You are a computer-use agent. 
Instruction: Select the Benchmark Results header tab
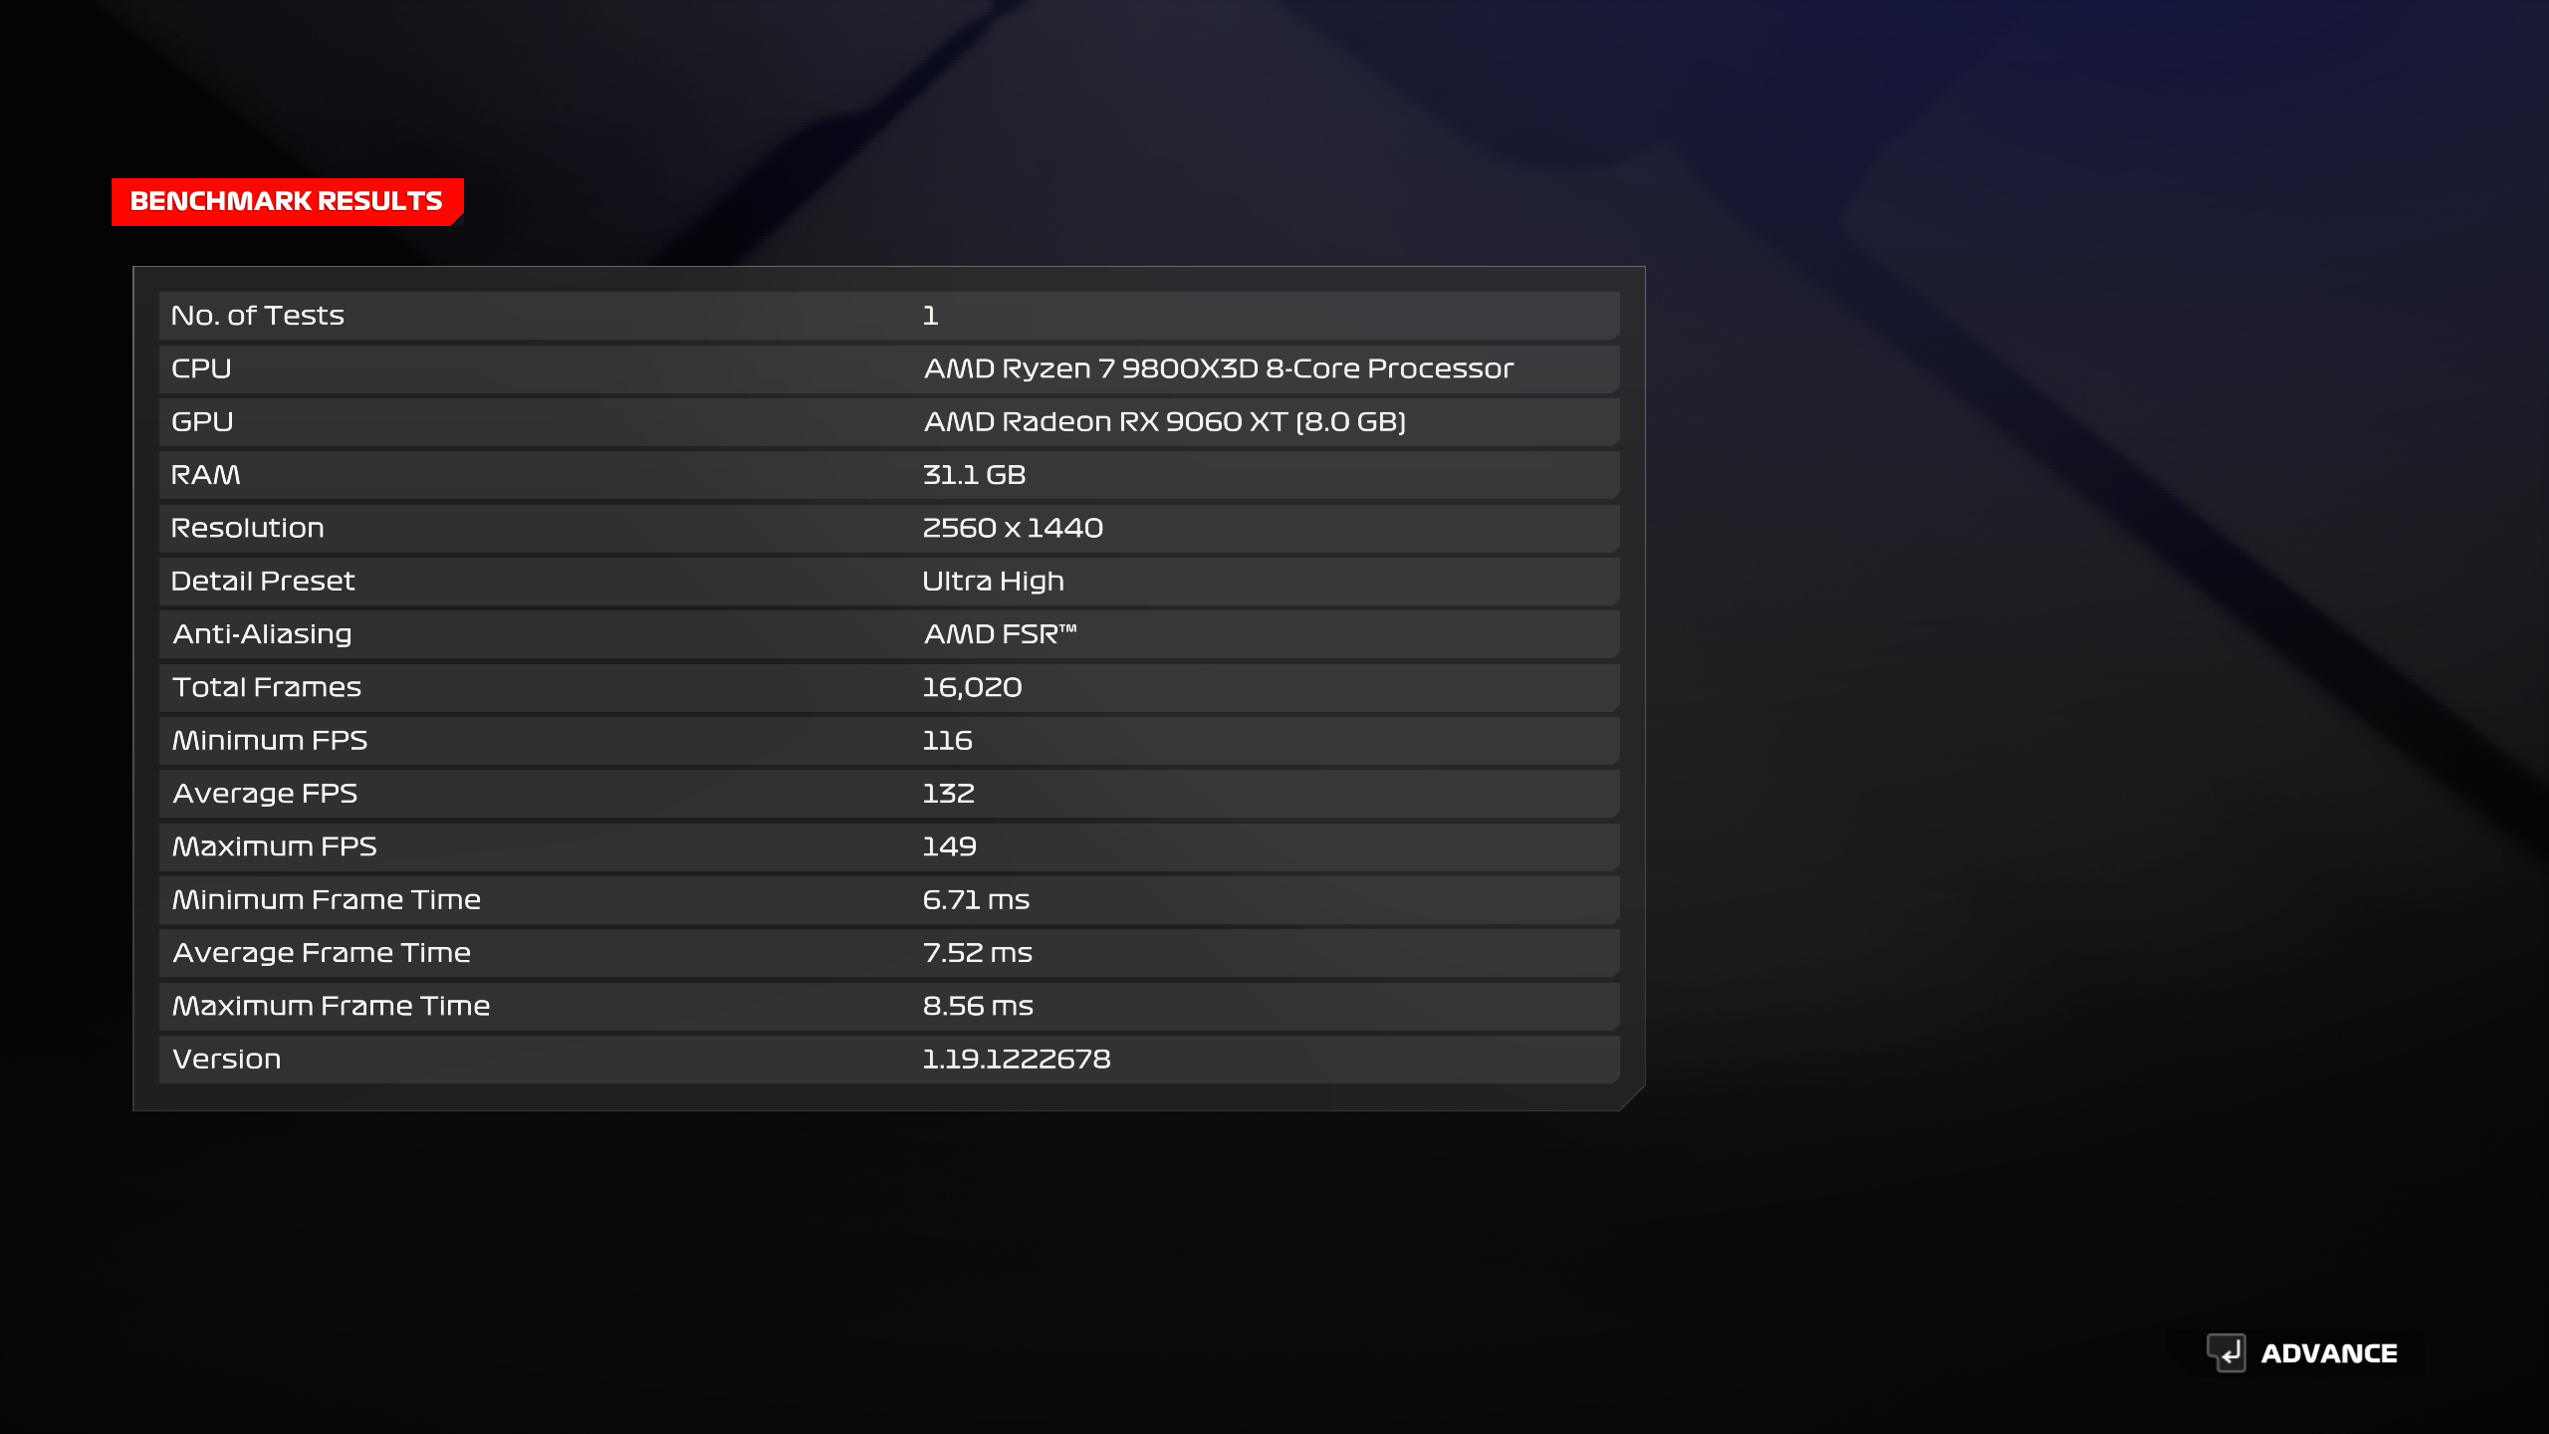tap(287, 202)
